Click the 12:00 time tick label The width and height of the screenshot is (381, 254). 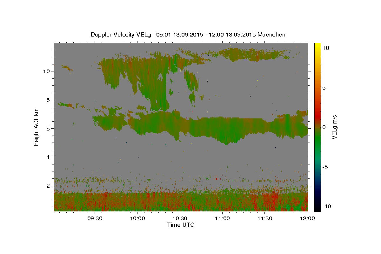point(307,218)
